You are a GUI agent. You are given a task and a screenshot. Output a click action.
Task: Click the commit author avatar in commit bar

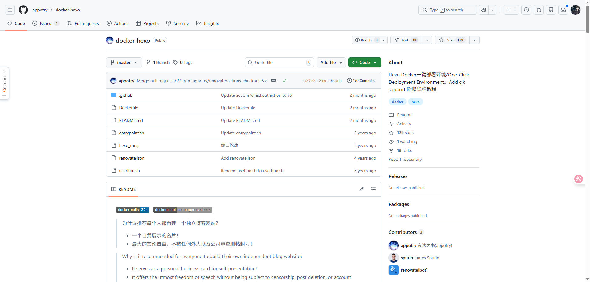tap(113, 81)
